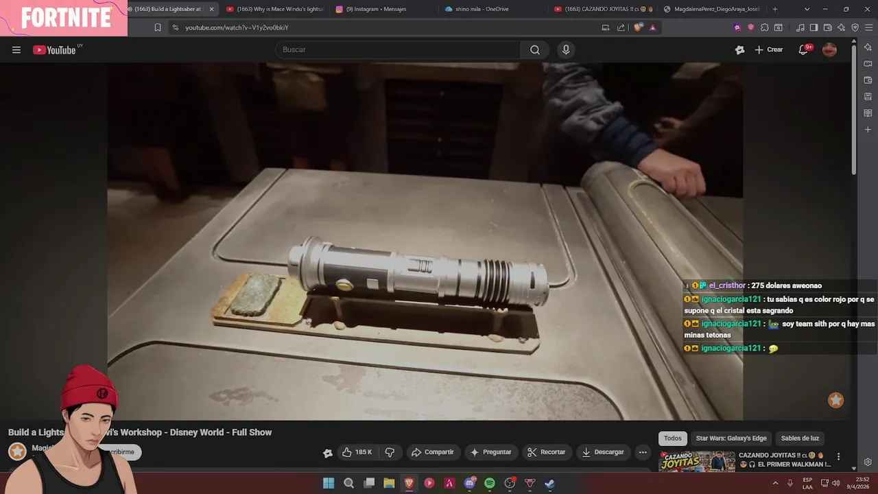Image resolution: width=878 pixels, height=494 pixels.
Task: Switch to the CAZANDO JOYITAS browser tab
Action: click(x=604, y=9)
